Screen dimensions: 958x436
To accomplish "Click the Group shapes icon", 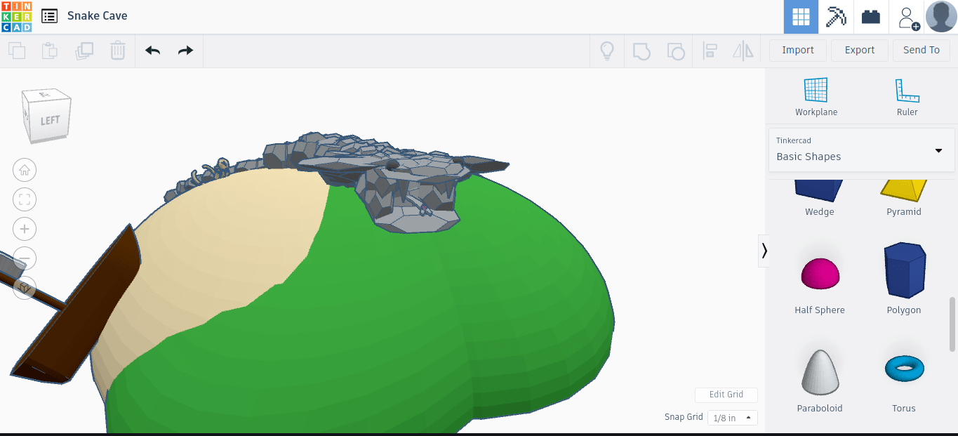I will pyautogui.click(x=641, y=50).
